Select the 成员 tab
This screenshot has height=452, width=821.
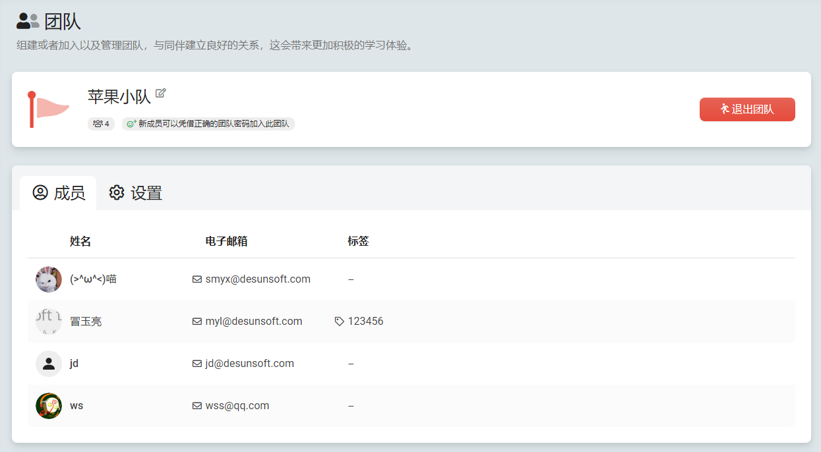(58, 192)
